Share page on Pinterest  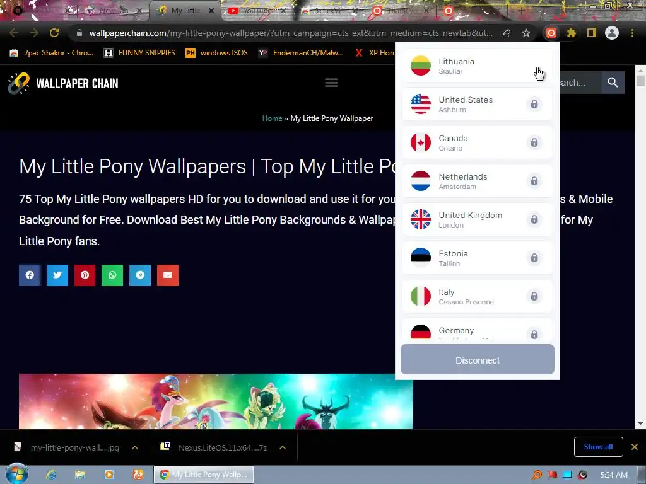click(85, 275)
